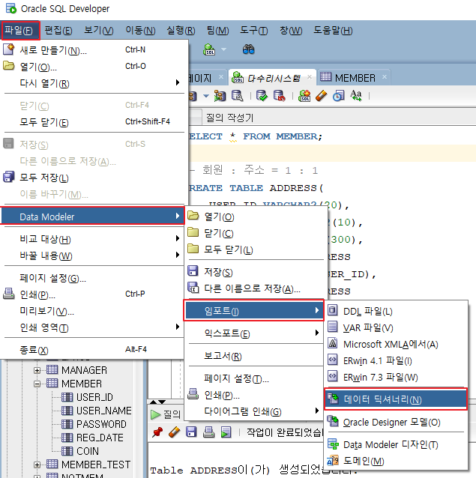Import Oracle Designer 모델(O)
The width and height of the screenshot is (476, 478).
pyautogui.click(x=396, y=422)
